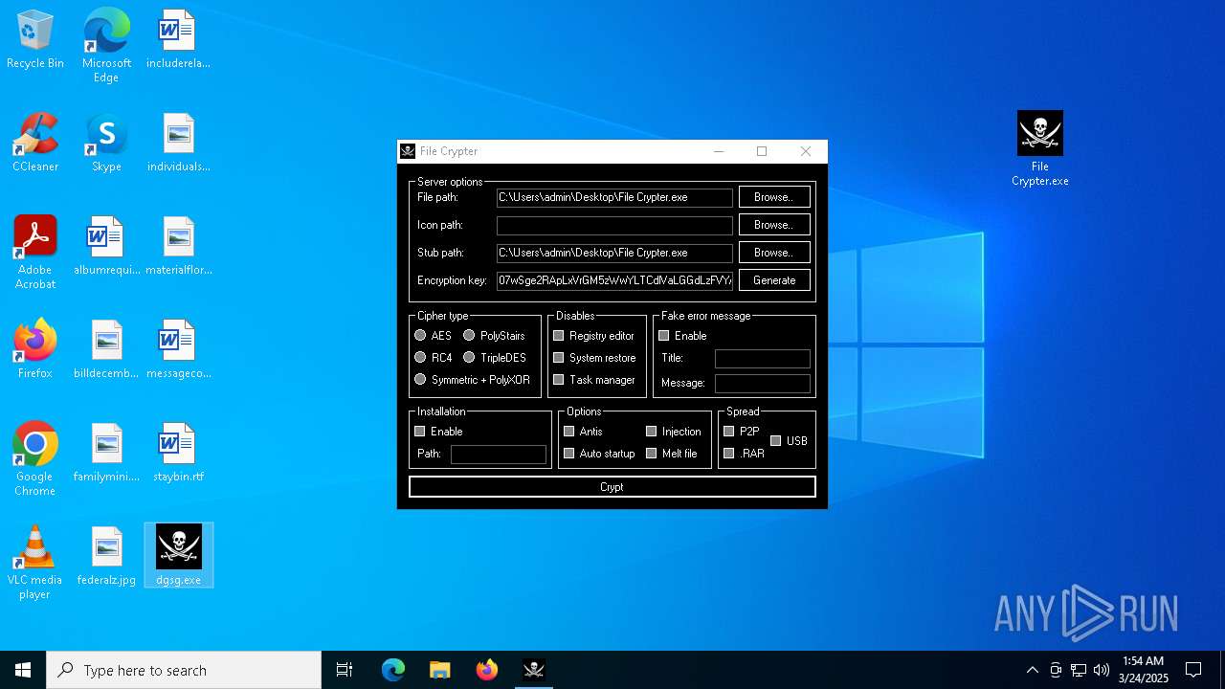Focus the fake error Title field
1225x689 pixels.
(763, 359)
